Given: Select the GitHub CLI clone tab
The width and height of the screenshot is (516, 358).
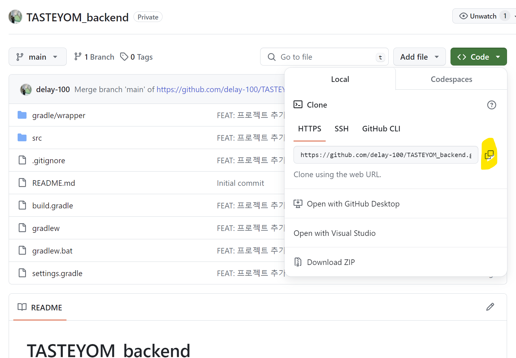Looking at the screenshot, I should (x=381, y=129).
